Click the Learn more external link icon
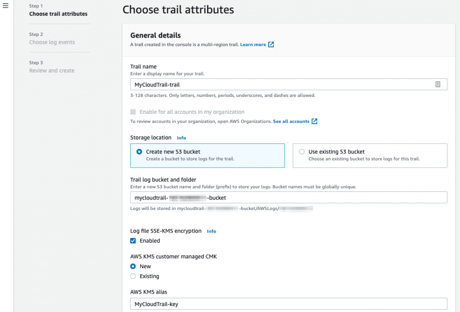The image size is (460, 312). (x=271, y=44)
